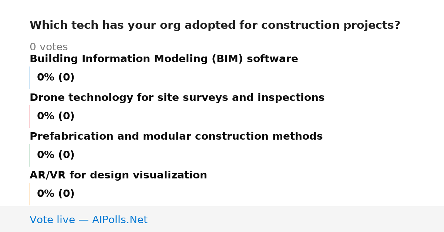Select Drone technology for site surveys option
The image size is (444, 232).
click(x=177, y=98)
